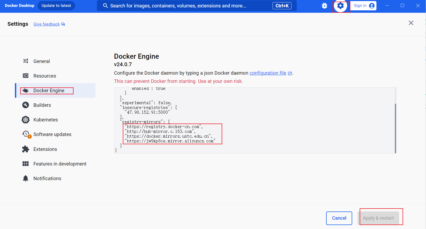Viewport: 426px width, 229px height.
Task: Open troubleshoot via the bug icon
Action: click(324, 6)
